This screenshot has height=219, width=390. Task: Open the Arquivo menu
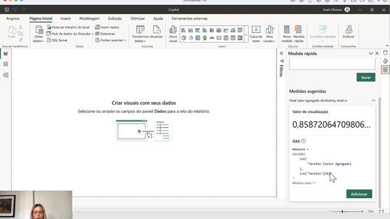(13, 18)
